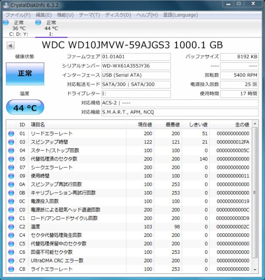Screen dimensions: 265x280
Task: Click the power-on hours field 17 時間
Action: [239, 94]
